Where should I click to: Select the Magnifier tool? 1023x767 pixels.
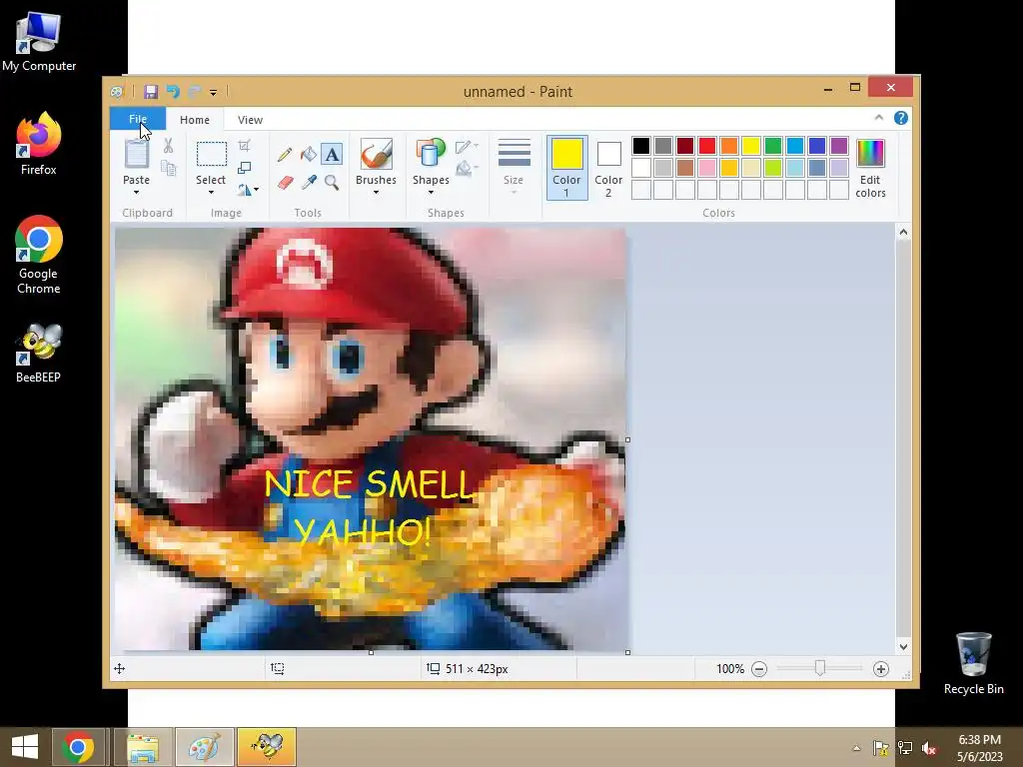click(x=332, y=182)
